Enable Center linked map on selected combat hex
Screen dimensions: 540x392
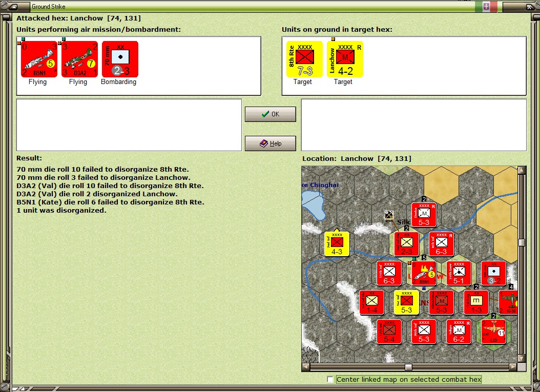coord(330,379)
